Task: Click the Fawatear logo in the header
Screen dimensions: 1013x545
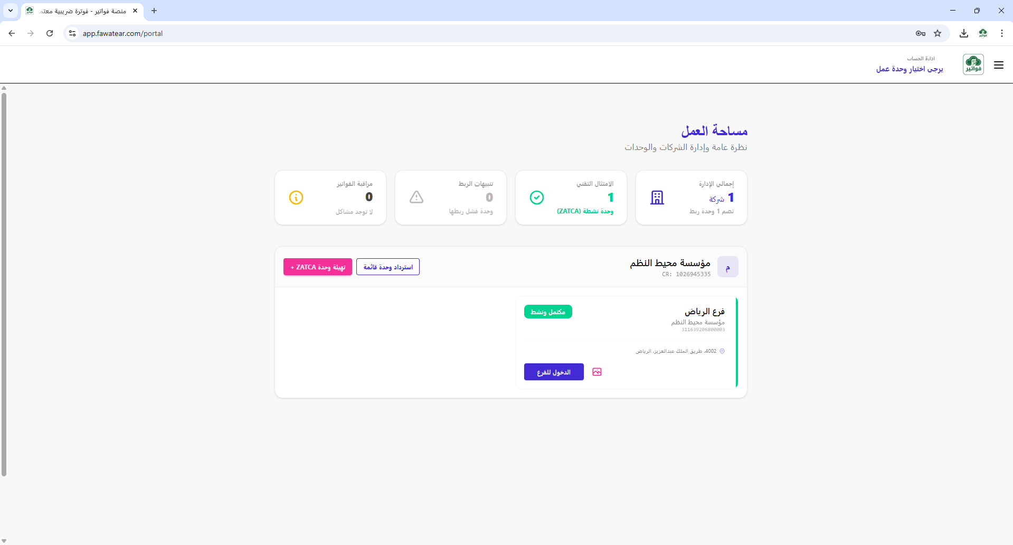Action: click(x=973, y=64)
